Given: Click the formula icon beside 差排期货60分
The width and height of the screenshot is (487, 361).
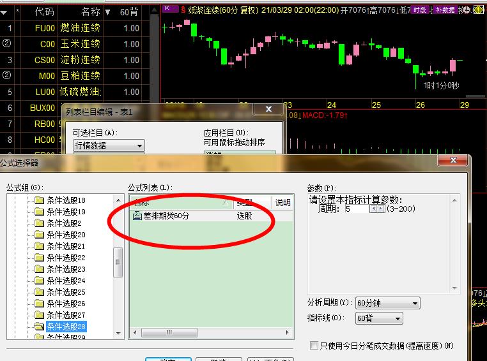Looking at the screenshot, I should point(137,216).
